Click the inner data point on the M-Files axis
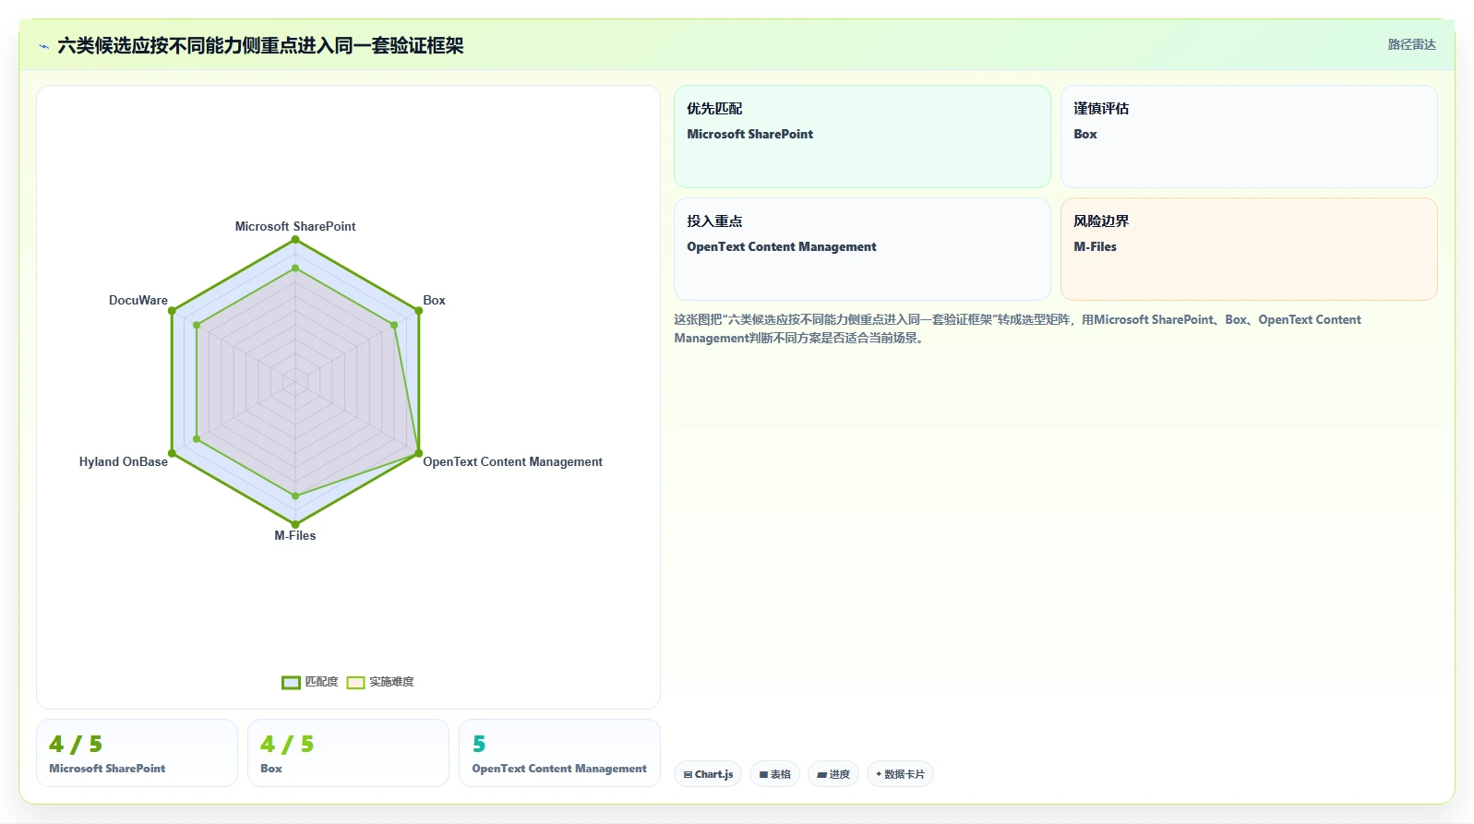The height and width of the screenshot is (824, 1474). tap(295, 496)
